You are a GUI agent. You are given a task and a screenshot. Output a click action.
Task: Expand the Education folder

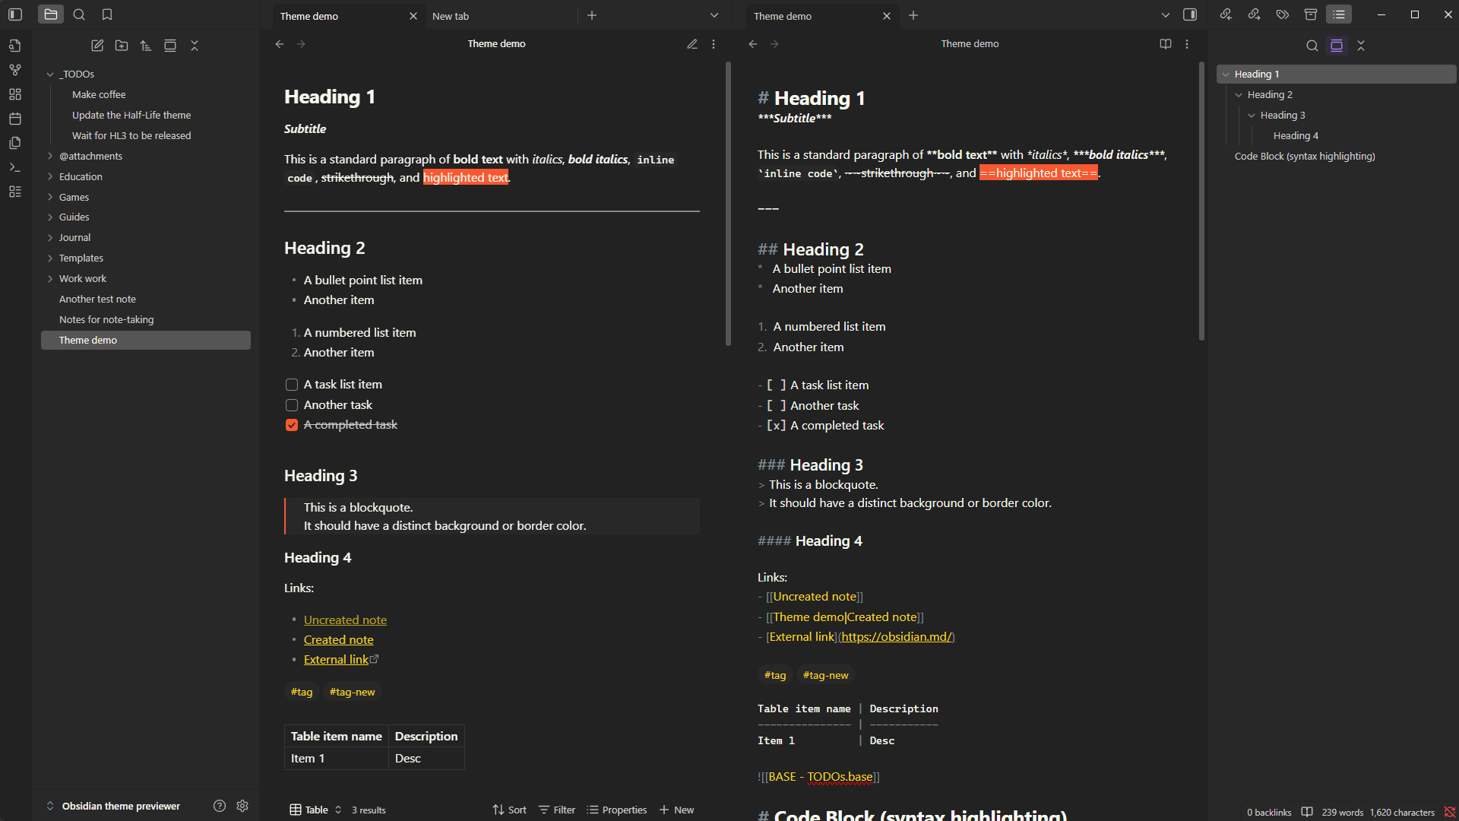coord(50,176)
